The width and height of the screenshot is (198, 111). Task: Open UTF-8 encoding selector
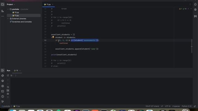coord(168,106)
